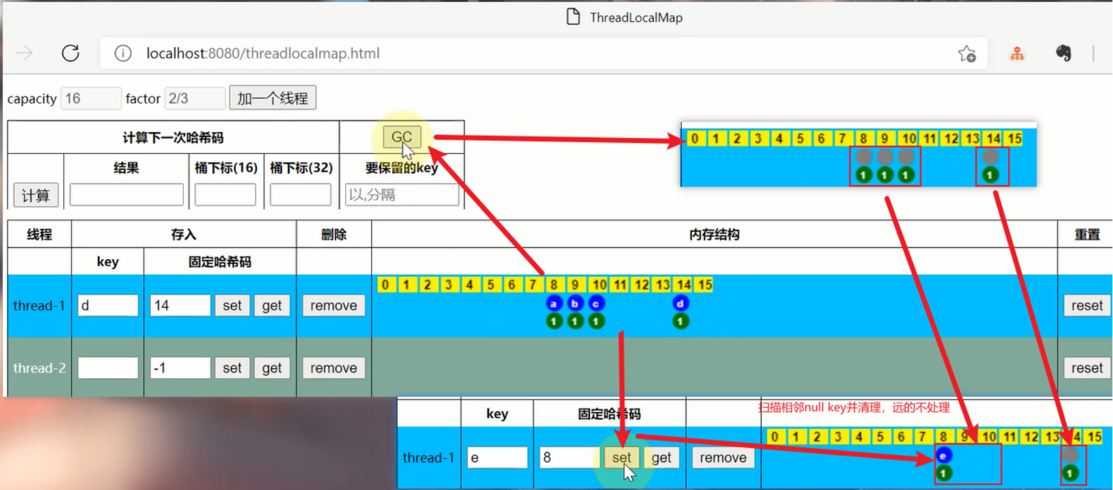The image size is (1113, 490).
Task: Click the page icon beside ThreadLocalMap title
Action: point(573,17)
